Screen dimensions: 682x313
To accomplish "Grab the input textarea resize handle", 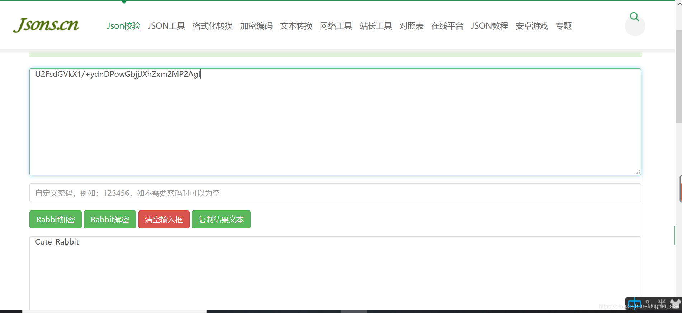I will (638, 172).
